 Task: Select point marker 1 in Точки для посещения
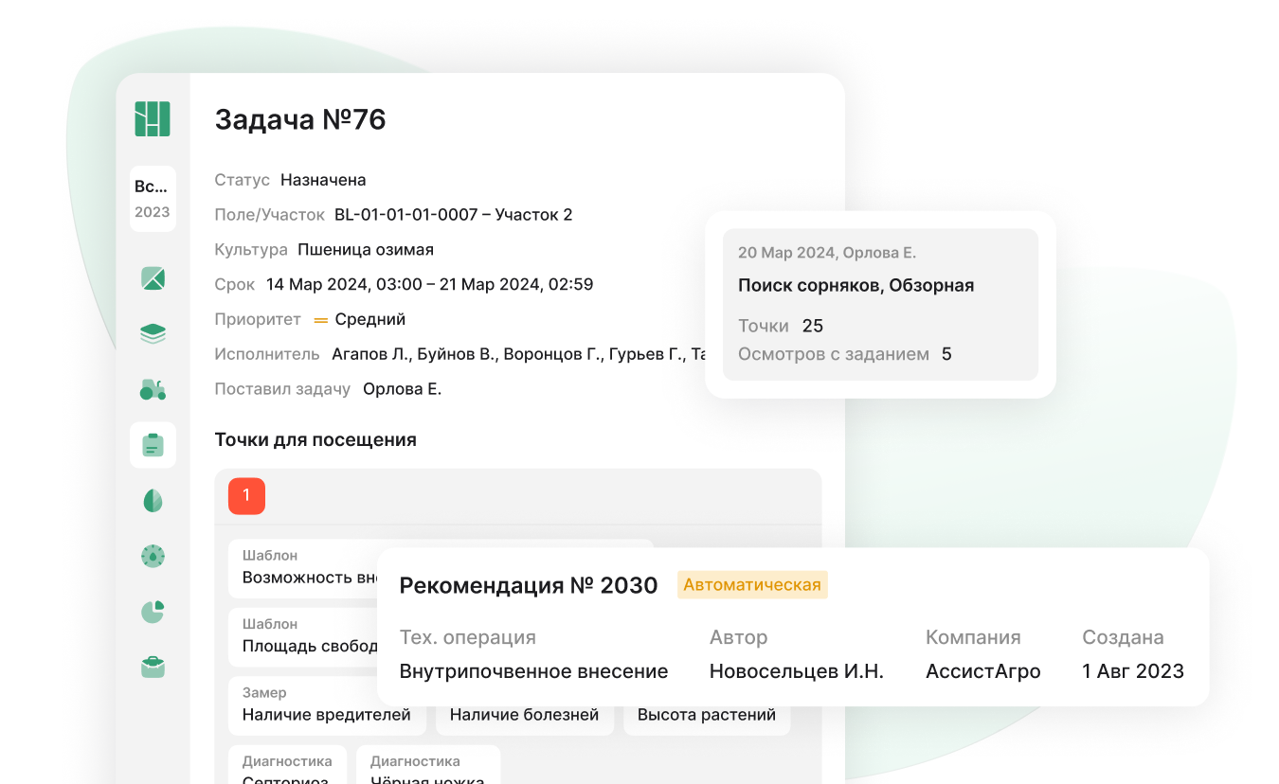point(246,495)
